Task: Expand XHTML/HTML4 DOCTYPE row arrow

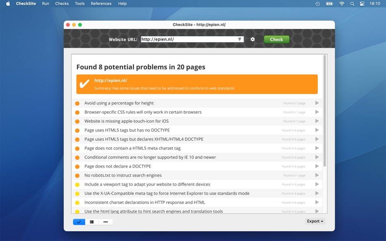Action: (x=317, y=139)
